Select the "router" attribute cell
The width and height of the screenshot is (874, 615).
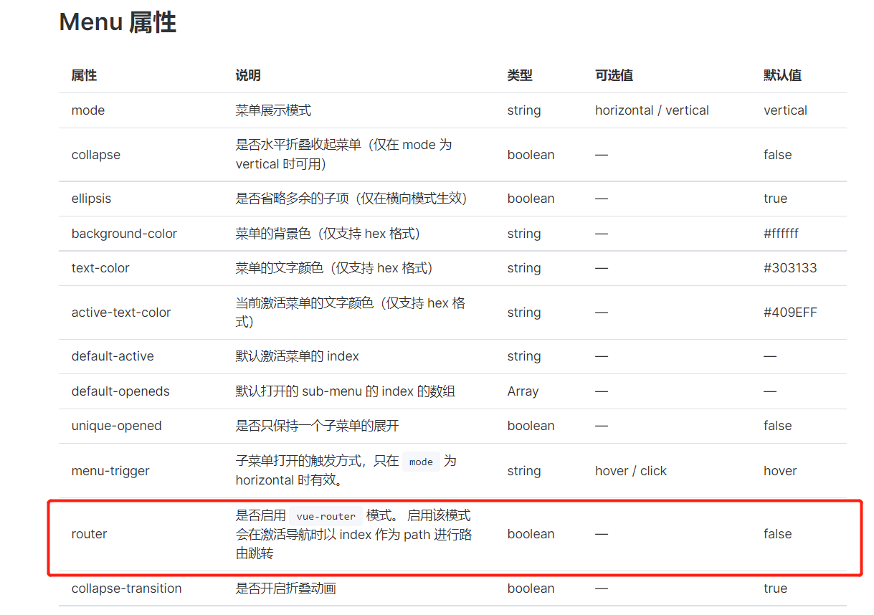[89, 534]
